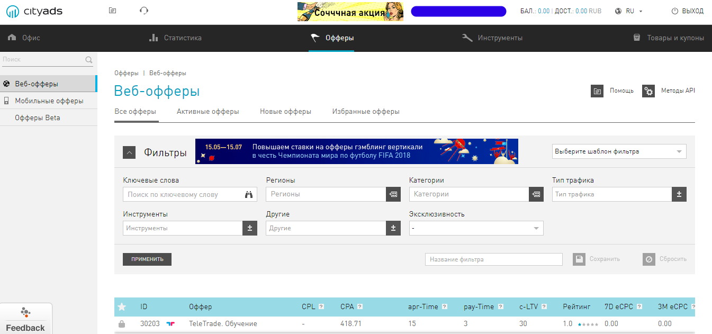Click the globe language icon
712x334 pixels.
(618, 11)
